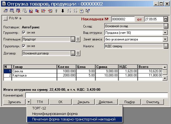This screenshot has width=171, height=124.
Task: Click the total cell 11,800.00
Action: coord(150,75)
